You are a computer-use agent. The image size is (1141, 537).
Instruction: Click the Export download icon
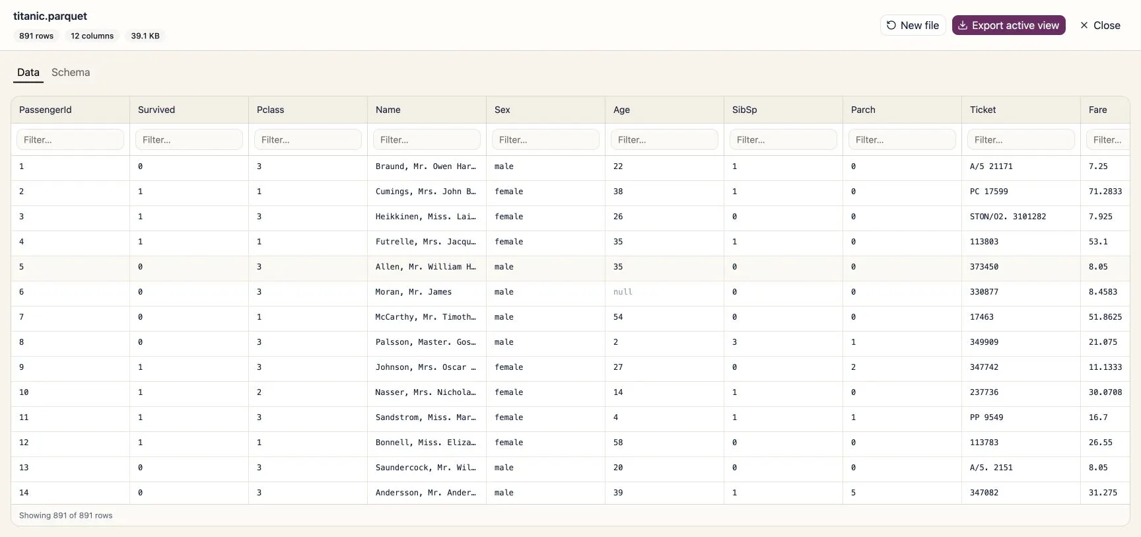coord(963,25)
